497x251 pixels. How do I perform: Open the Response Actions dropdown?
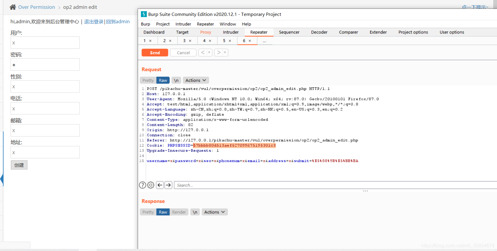(215, 212)
